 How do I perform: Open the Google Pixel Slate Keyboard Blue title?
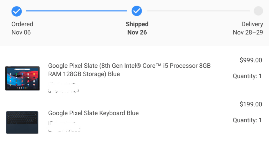(93, 113)
